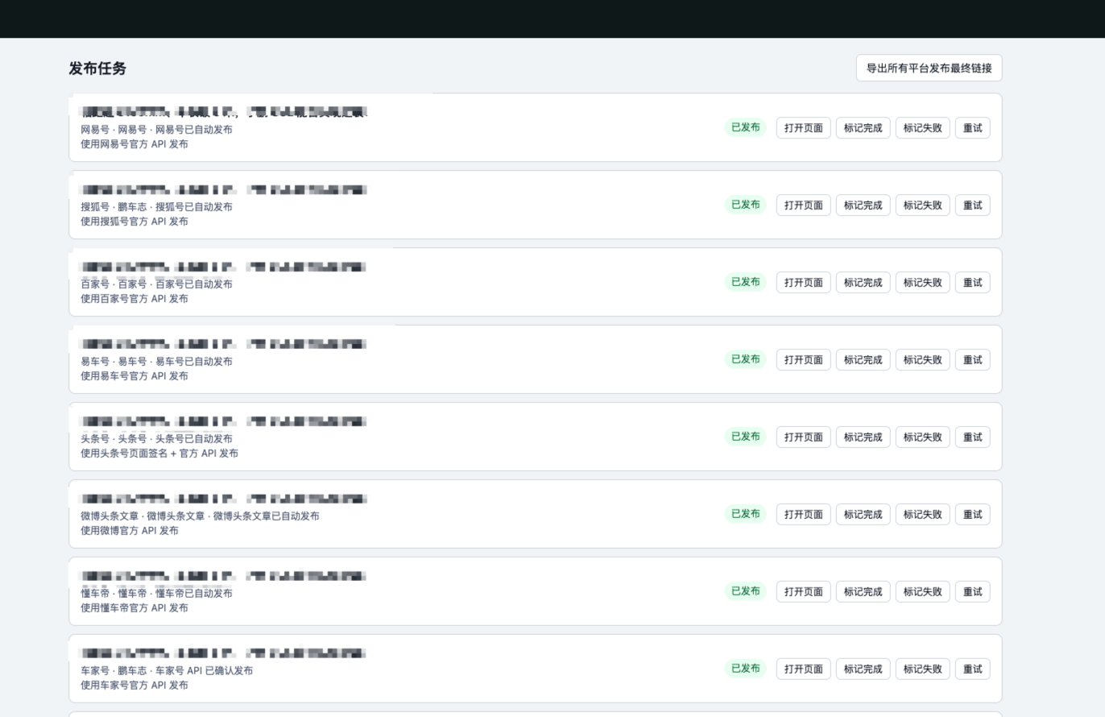
Task: Click the 已发布 badge on the 百家号 row
Action: pyautogui.click(x=745, y=282)
